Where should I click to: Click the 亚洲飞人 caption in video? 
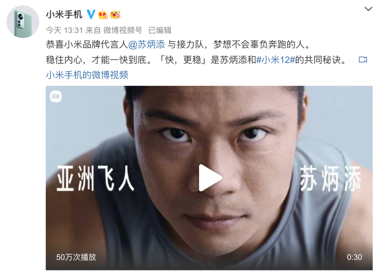point(96,178)
